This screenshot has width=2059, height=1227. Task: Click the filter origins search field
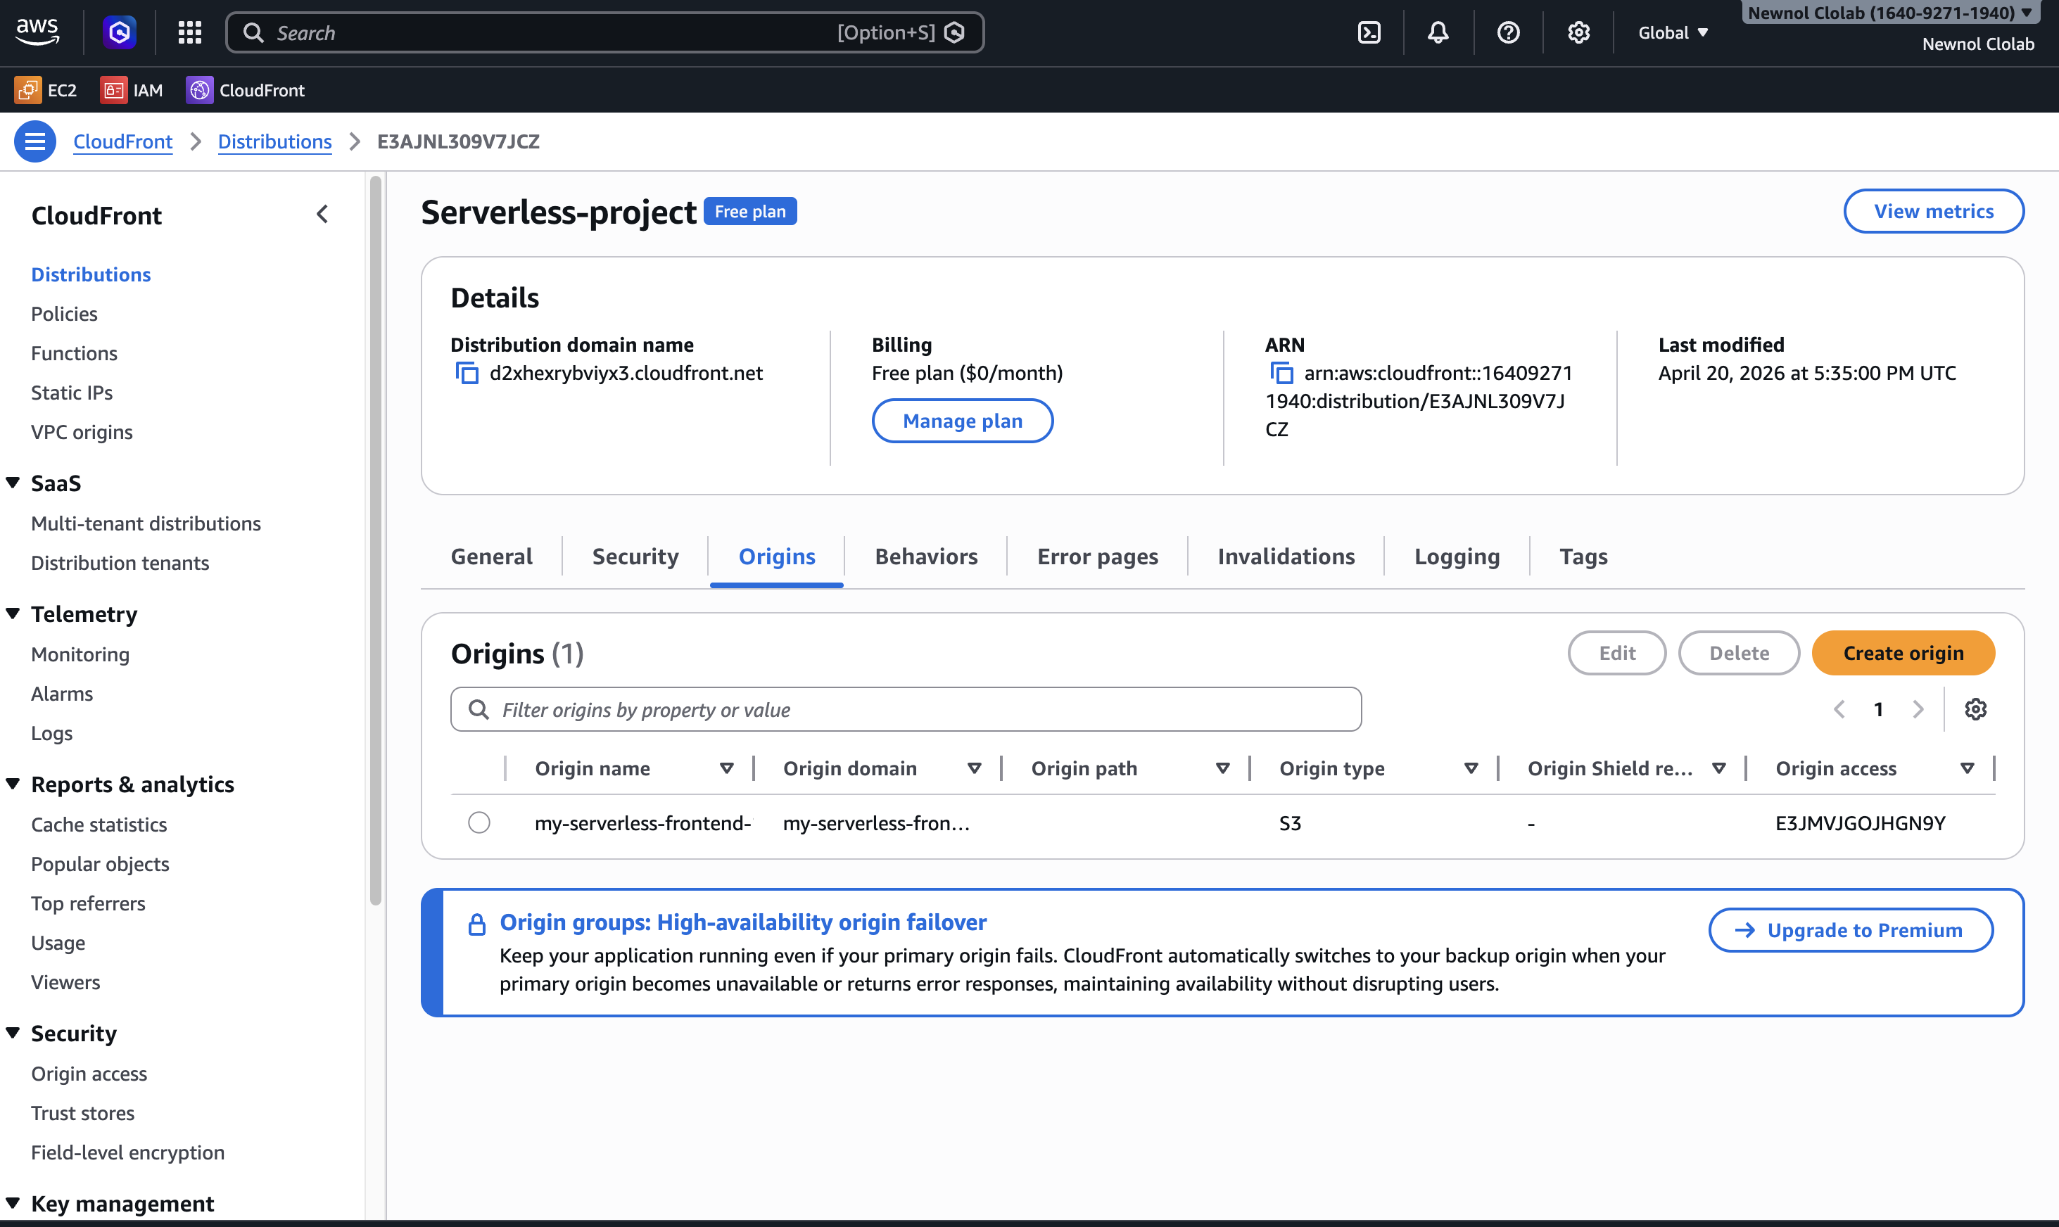(906, 708)
